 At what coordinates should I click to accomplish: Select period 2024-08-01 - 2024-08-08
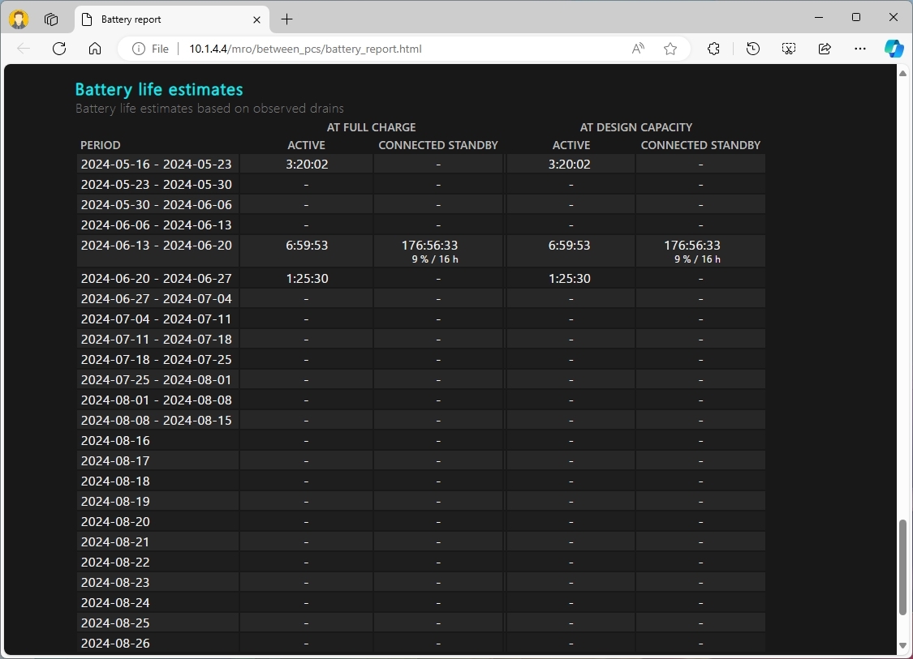pyautogui.click(x=156, y=400)
